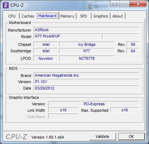Viewport: 149px width, 144px height.
Task: Open the About tab
Action: [118, 16]
